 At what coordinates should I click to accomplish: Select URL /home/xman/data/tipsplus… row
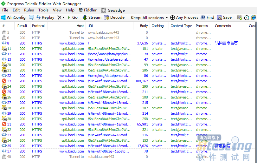pos(109,54)
